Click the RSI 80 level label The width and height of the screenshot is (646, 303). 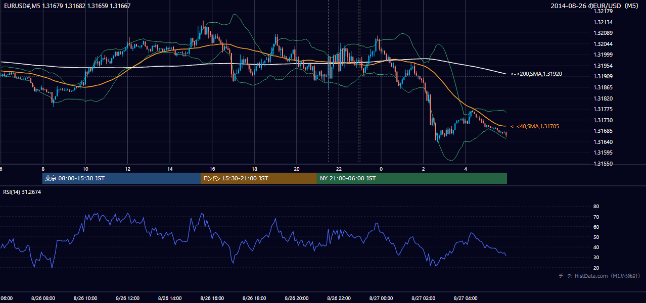click(x=596, y=207)
